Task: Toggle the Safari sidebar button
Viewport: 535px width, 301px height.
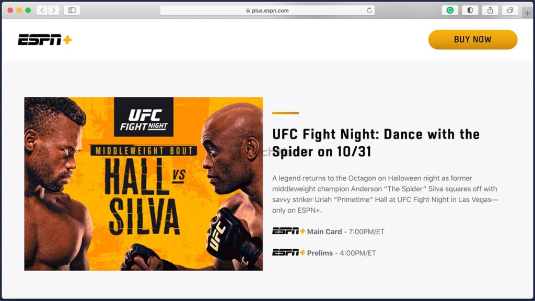Action: [72, 10]
